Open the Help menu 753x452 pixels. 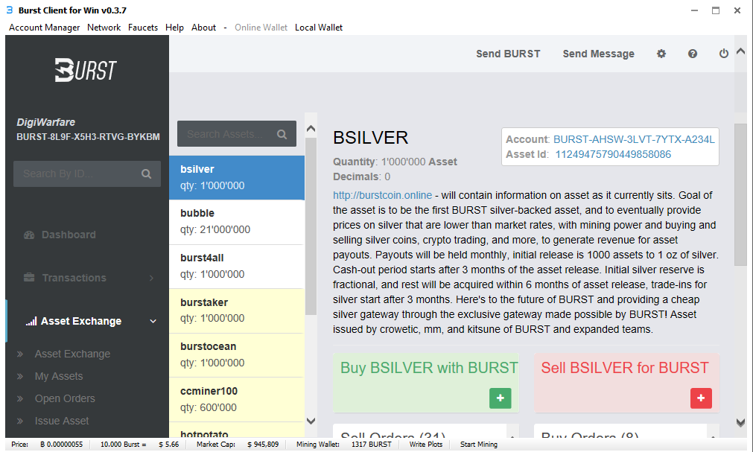(x=174, y=28)
